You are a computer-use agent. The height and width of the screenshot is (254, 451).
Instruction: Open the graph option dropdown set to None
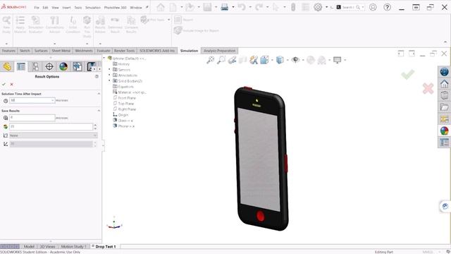click(54, 135)
